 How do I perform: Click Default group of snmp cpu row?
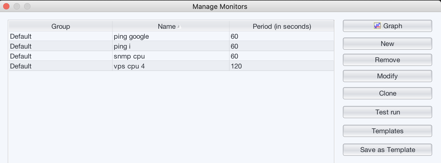21,56
